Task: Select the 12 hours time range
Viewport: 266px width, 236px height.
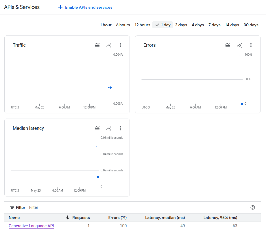Action: pyautogui.click(x=142, y=25)
